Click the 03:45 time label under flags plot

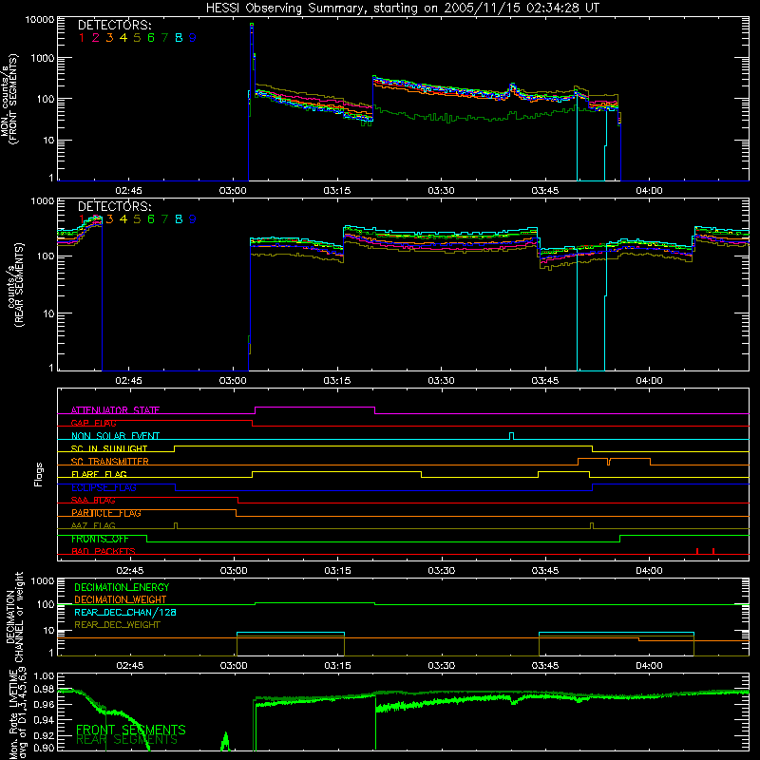point(545,571)
